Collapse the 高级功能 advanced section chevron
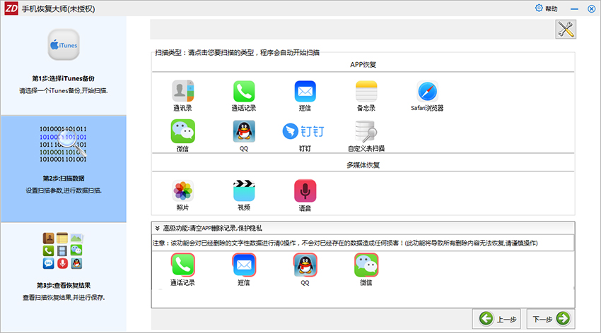 157,229
